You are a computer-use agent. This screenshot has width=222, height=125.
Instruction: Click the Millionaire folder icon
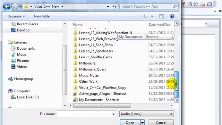click(76, 63)
